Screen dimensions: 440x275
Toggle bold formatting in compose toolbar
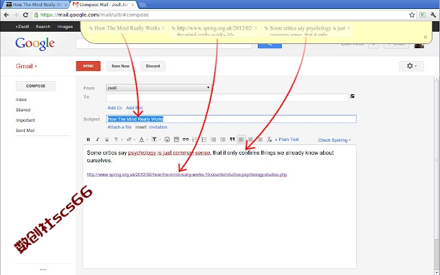(x=89, y=140)
